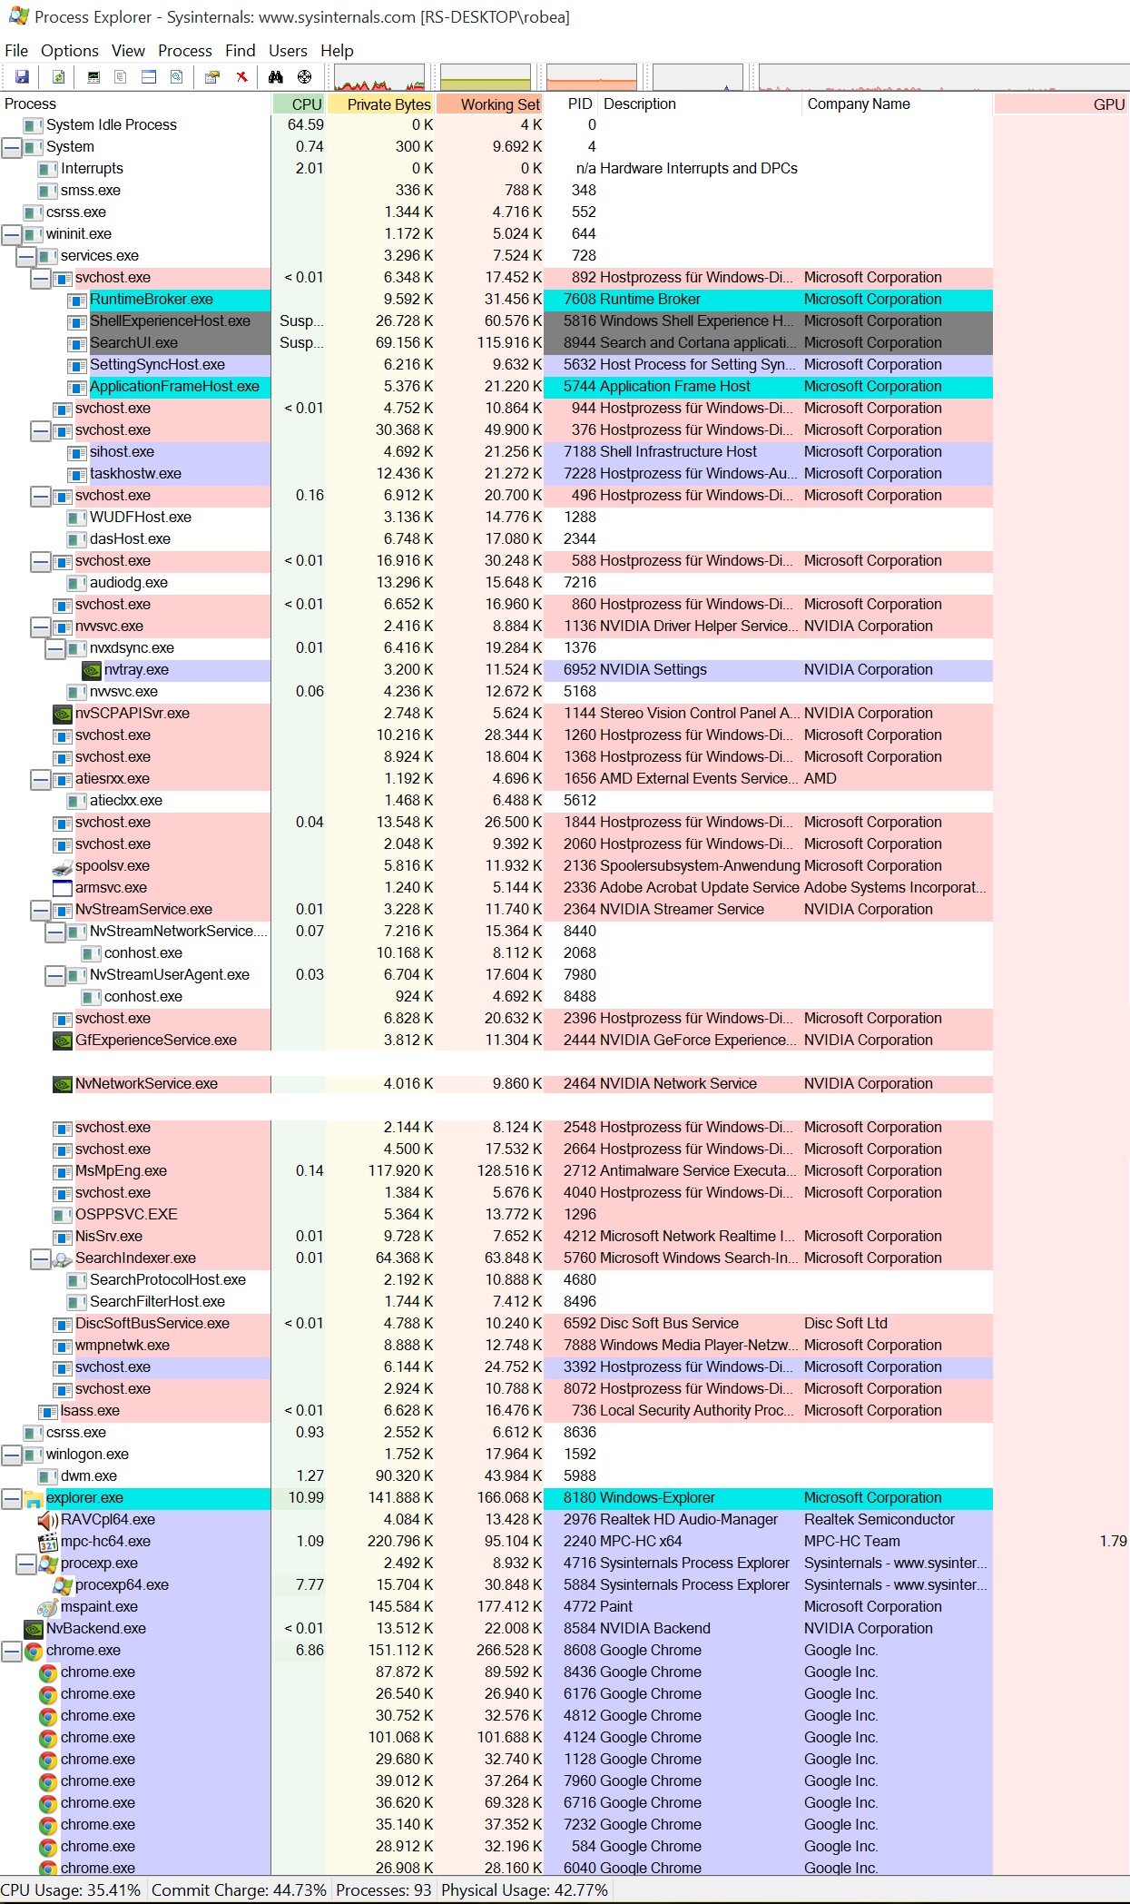1130x1904 pixels.
Task: Sort by the Working Set column header
Action: click(x=490, y=104)
